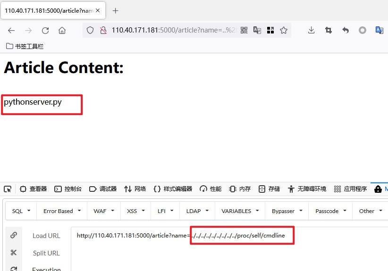
Task: Bookmark this page with star icon
Action: [x=284, y=30]
